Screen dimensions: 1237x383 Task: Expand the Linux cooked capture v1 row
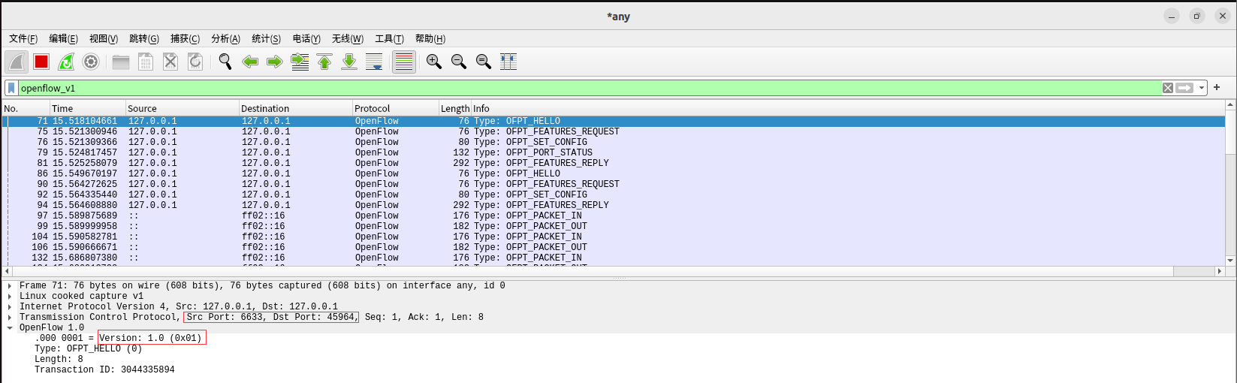click(x=10, y=296)
